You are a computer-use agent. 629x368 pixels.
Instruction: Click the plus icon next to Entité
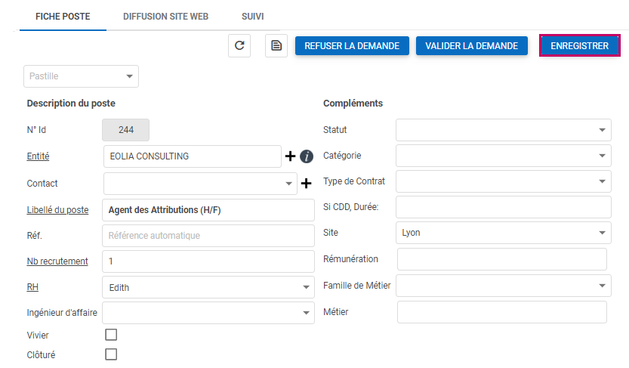pos(290,156)
